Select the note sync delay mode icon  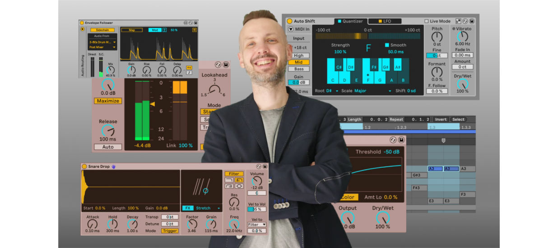click(189, 72)
